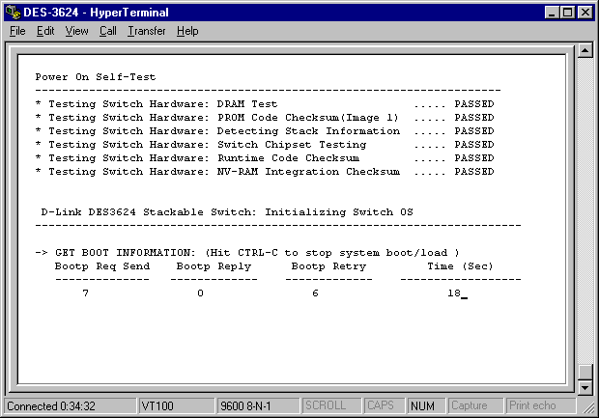Image resolution: width=599 pixels, height=418 pixels.
Task: Open the Transfer menu
Action: [x=146, y=31]
